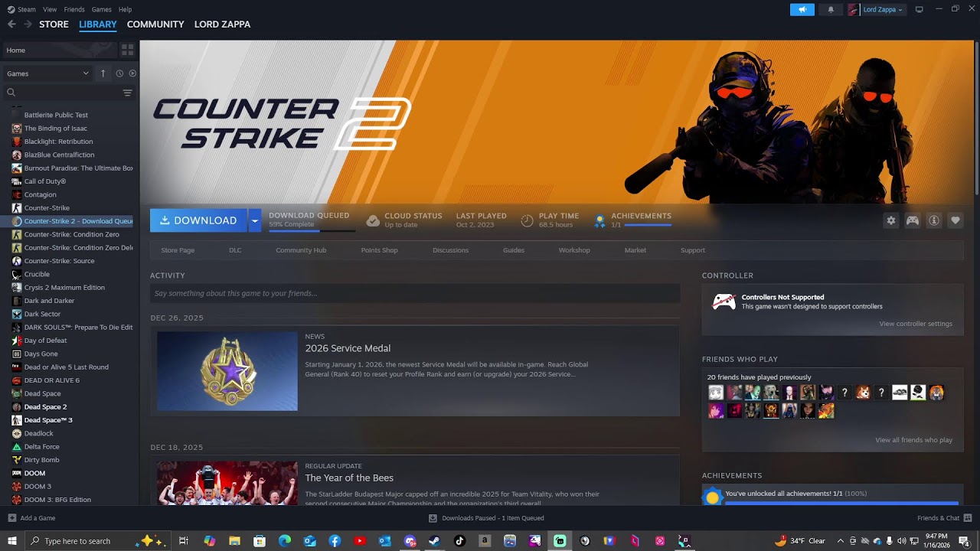Open the Support tab

[693, 250]
